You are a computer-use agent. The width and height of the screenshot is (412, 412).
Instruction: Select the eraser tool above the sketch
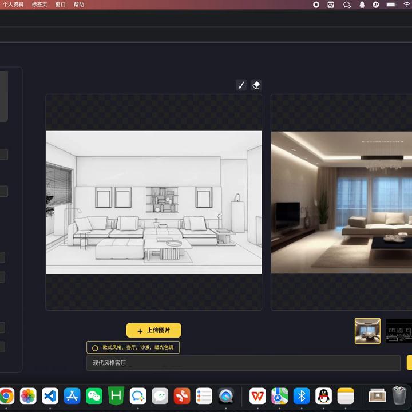pyautogui.click(x=256, y=85)
